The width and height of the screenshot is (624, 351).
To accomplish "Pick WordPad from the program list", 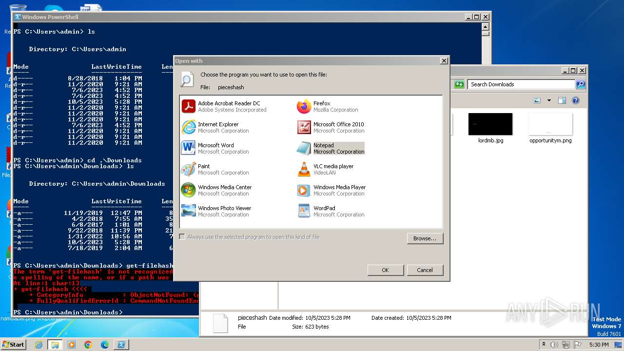I will pos(331,211).
